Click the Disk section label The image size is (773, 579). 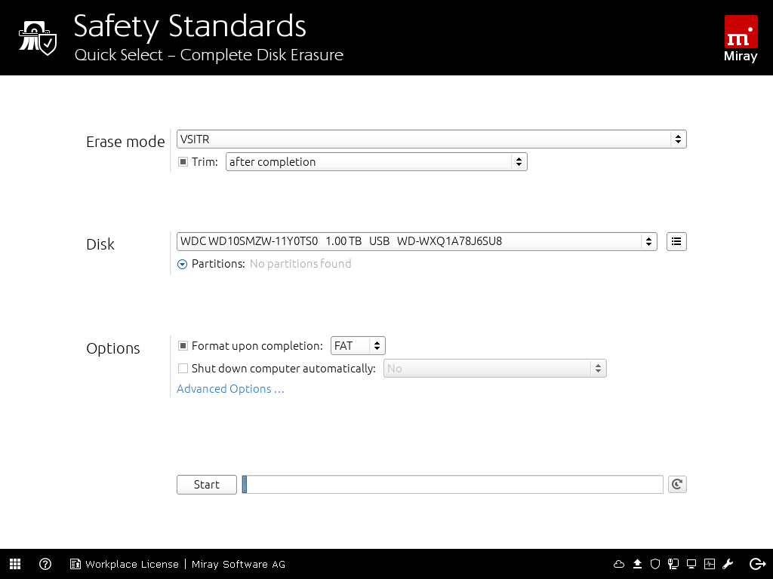coord(100,244)
